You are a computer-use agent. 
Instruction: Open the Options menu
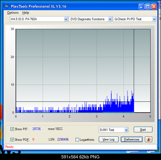(x=13, y=13)
